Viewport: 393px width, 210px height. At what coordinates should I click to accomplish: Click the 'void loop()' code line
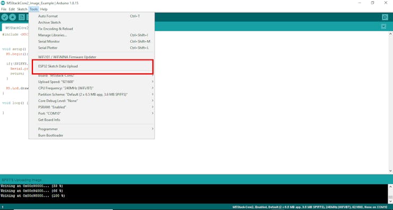[x=15, y=103]
